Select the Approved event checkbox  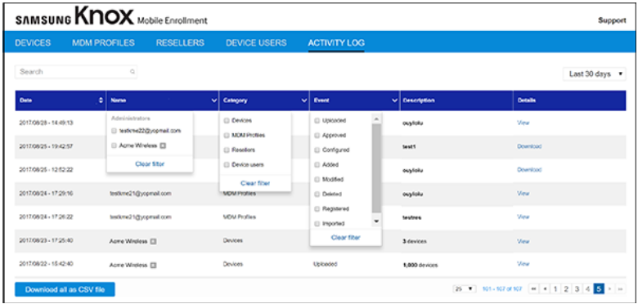pos(317,136)
